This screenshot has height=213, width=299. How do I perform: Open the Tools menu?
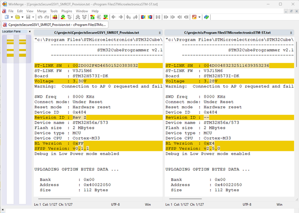(x=54, y=11)
